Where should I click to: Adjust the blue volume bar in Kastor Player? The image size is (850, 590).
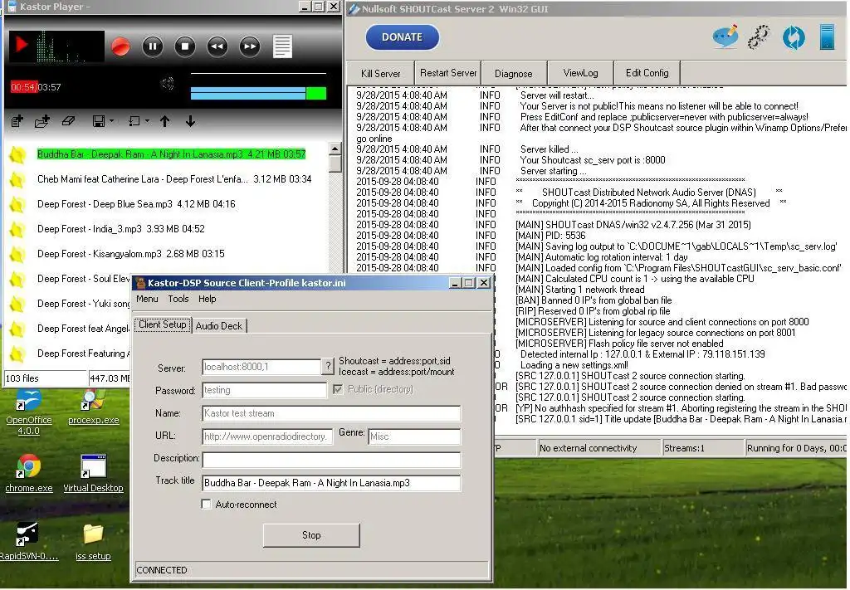(x=258, y=93)
